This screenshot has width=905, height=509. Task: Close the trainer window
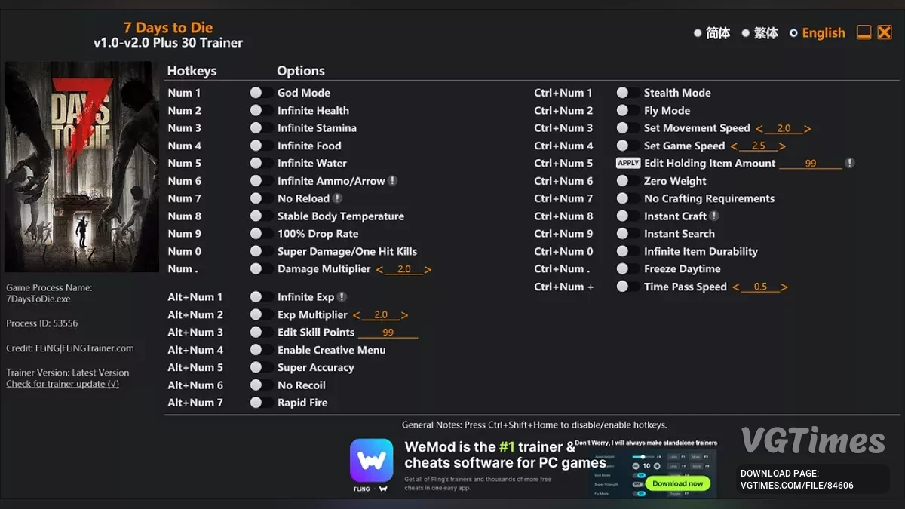pyautogui.click(x=885, y=32)
